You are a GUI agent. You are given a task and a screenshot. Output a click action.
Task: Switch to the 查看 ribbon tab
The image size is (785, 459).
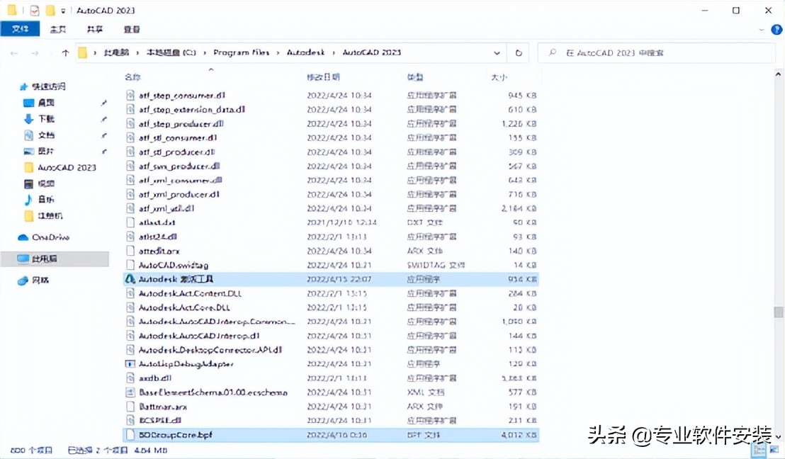click(x=132, y=30)
